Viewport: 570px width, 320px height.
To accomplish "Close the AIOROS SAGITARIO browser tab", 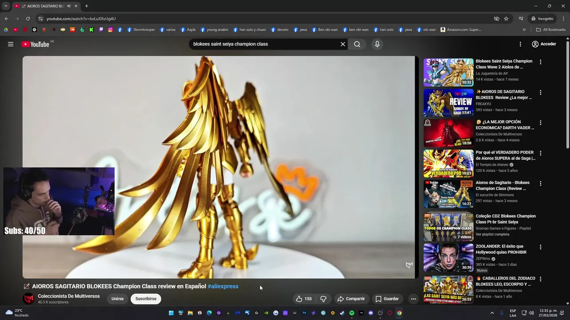I will click(76, 6).
